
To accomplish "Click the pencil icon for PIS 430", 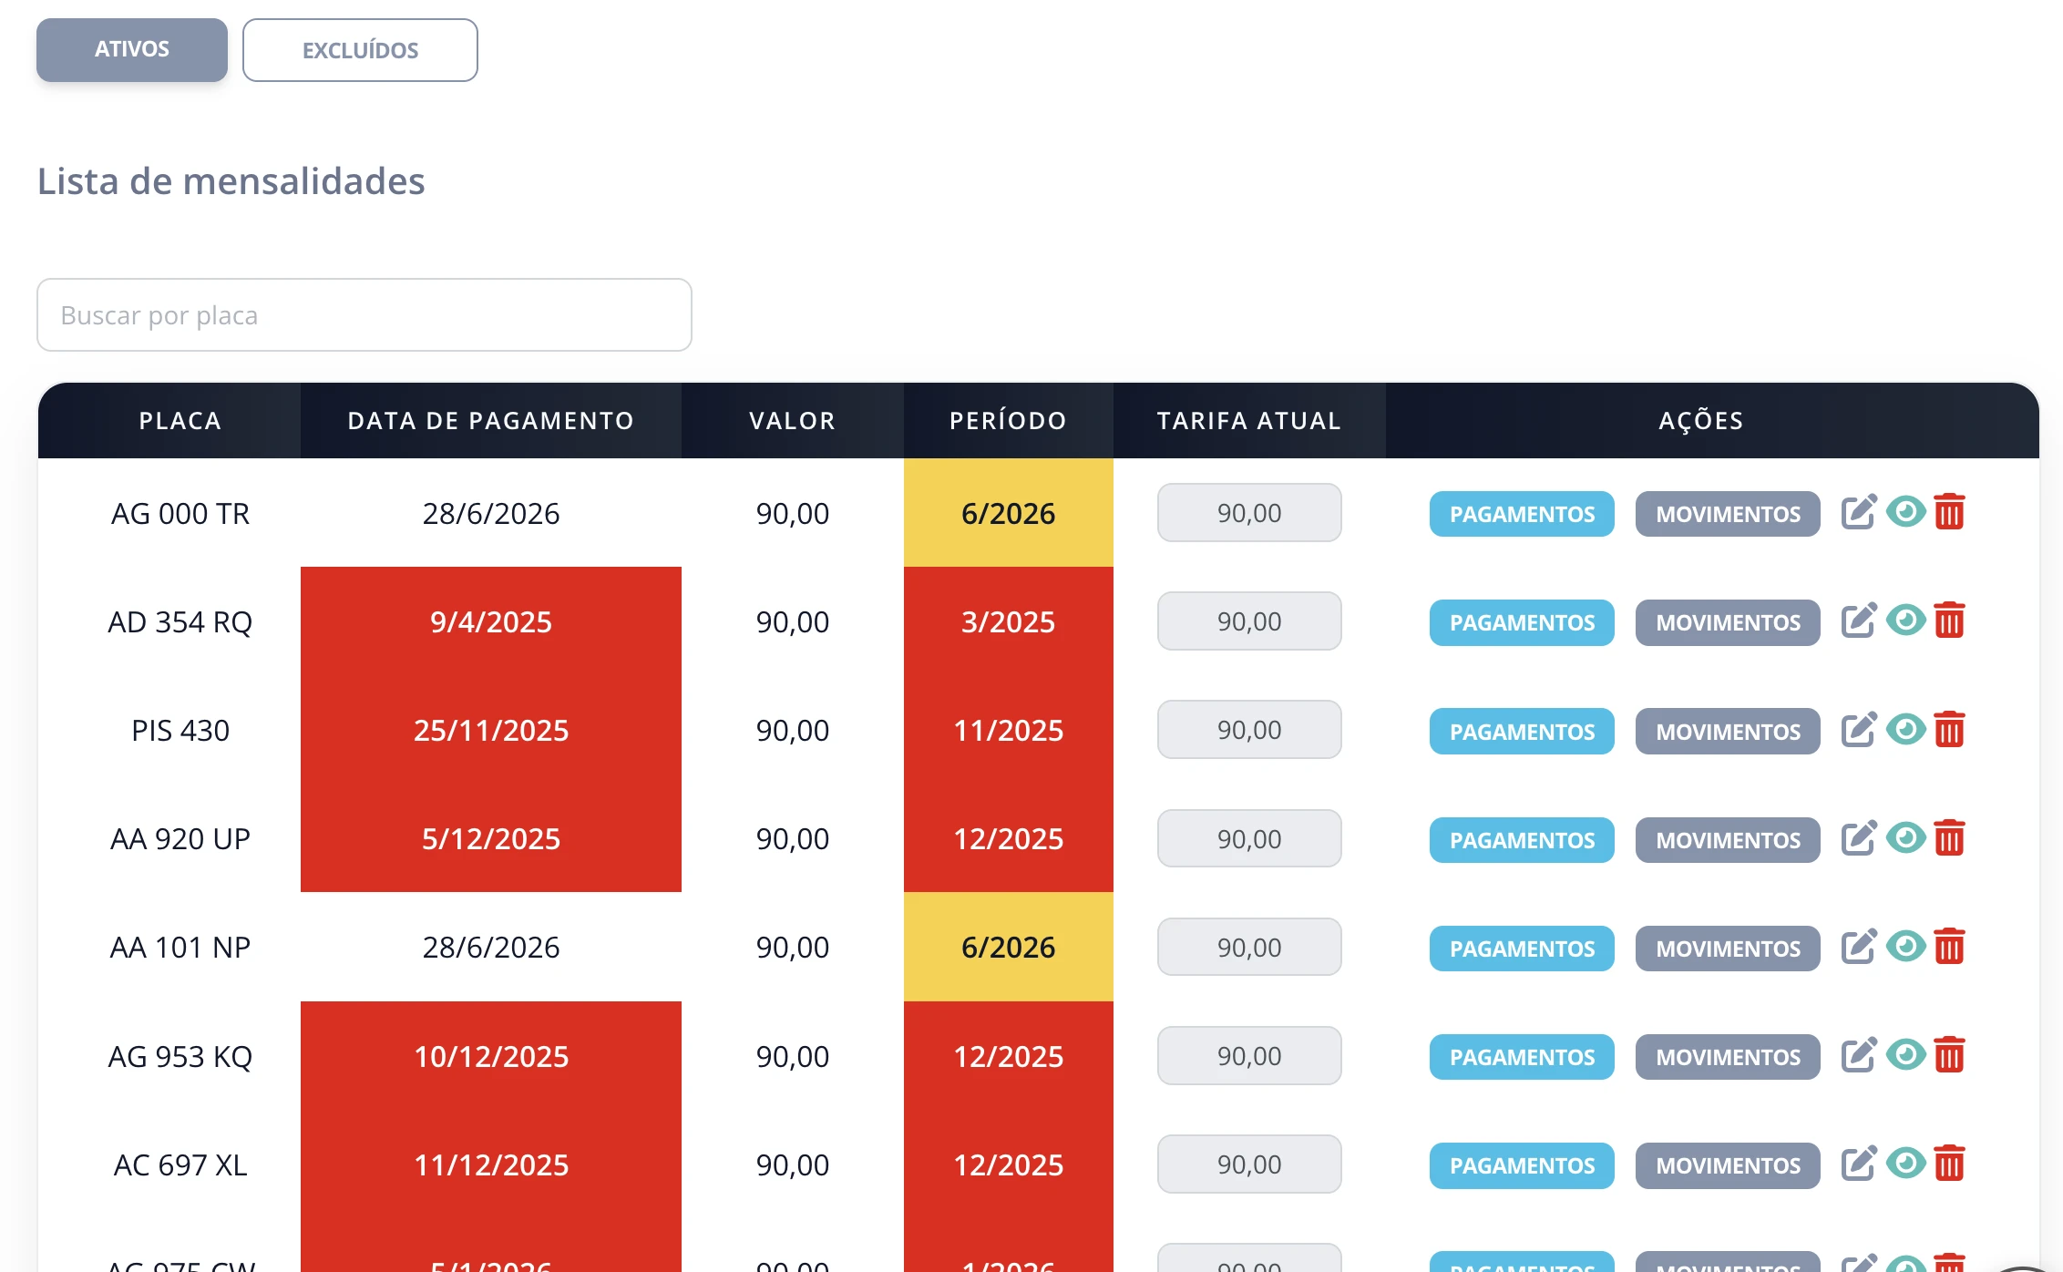I will point(1859,729).
